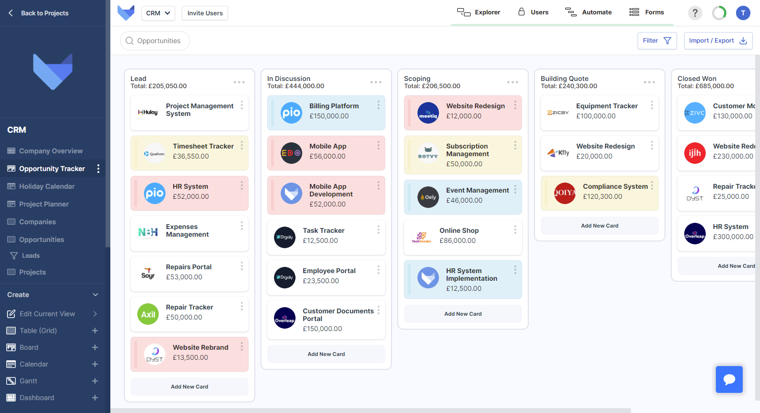Open Timesheet Tracker card options

point(242,145)
